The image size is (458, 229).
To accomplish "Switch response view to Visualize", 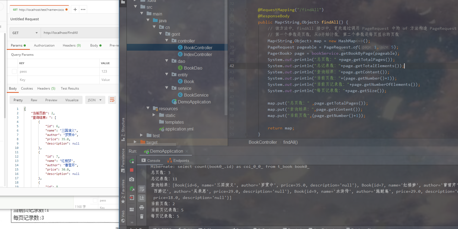I will click(72, 100).
